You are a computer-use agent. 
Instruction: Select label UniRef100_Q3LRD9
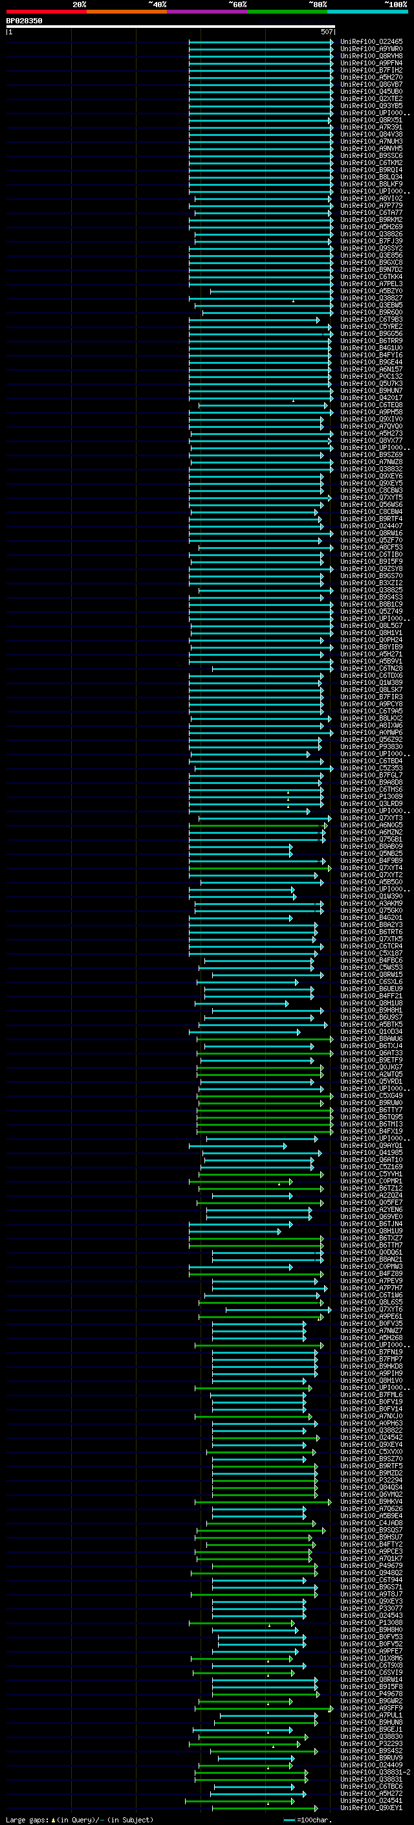(x=371, y=803)
